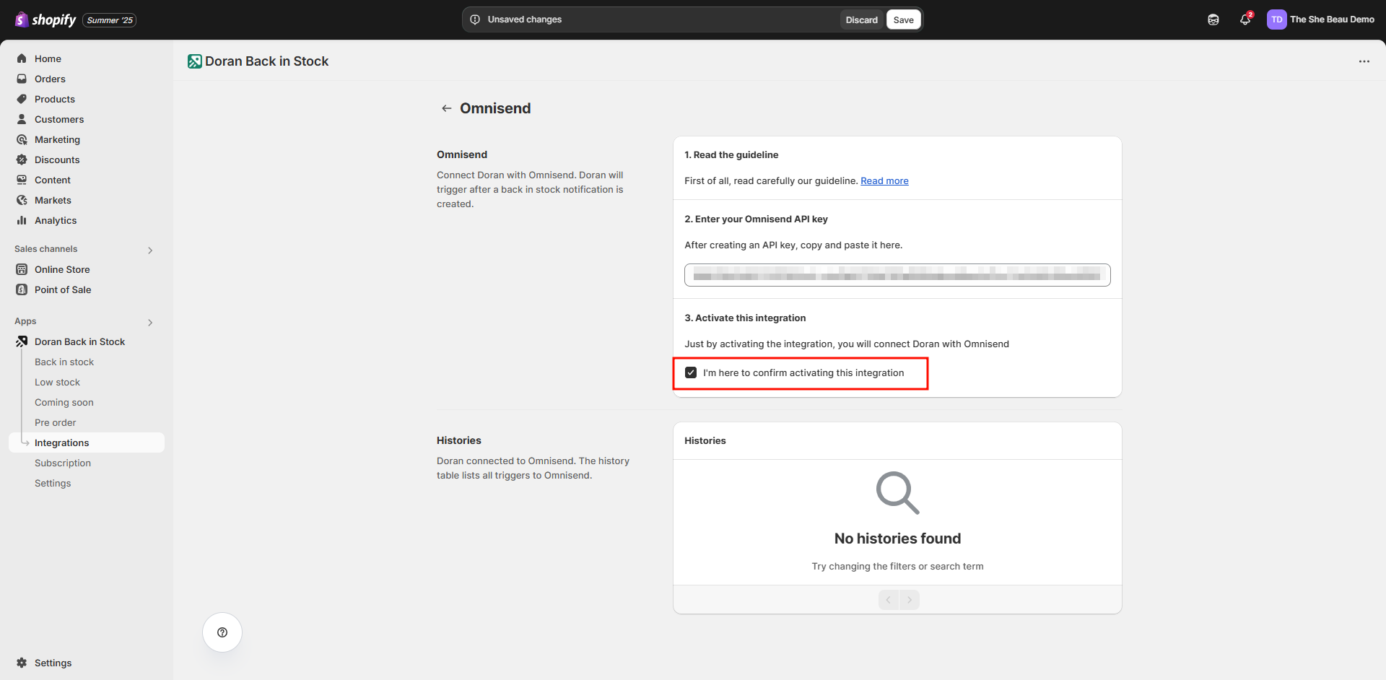
Task: Click the Discounts badge icon
Action: (22, 160)
